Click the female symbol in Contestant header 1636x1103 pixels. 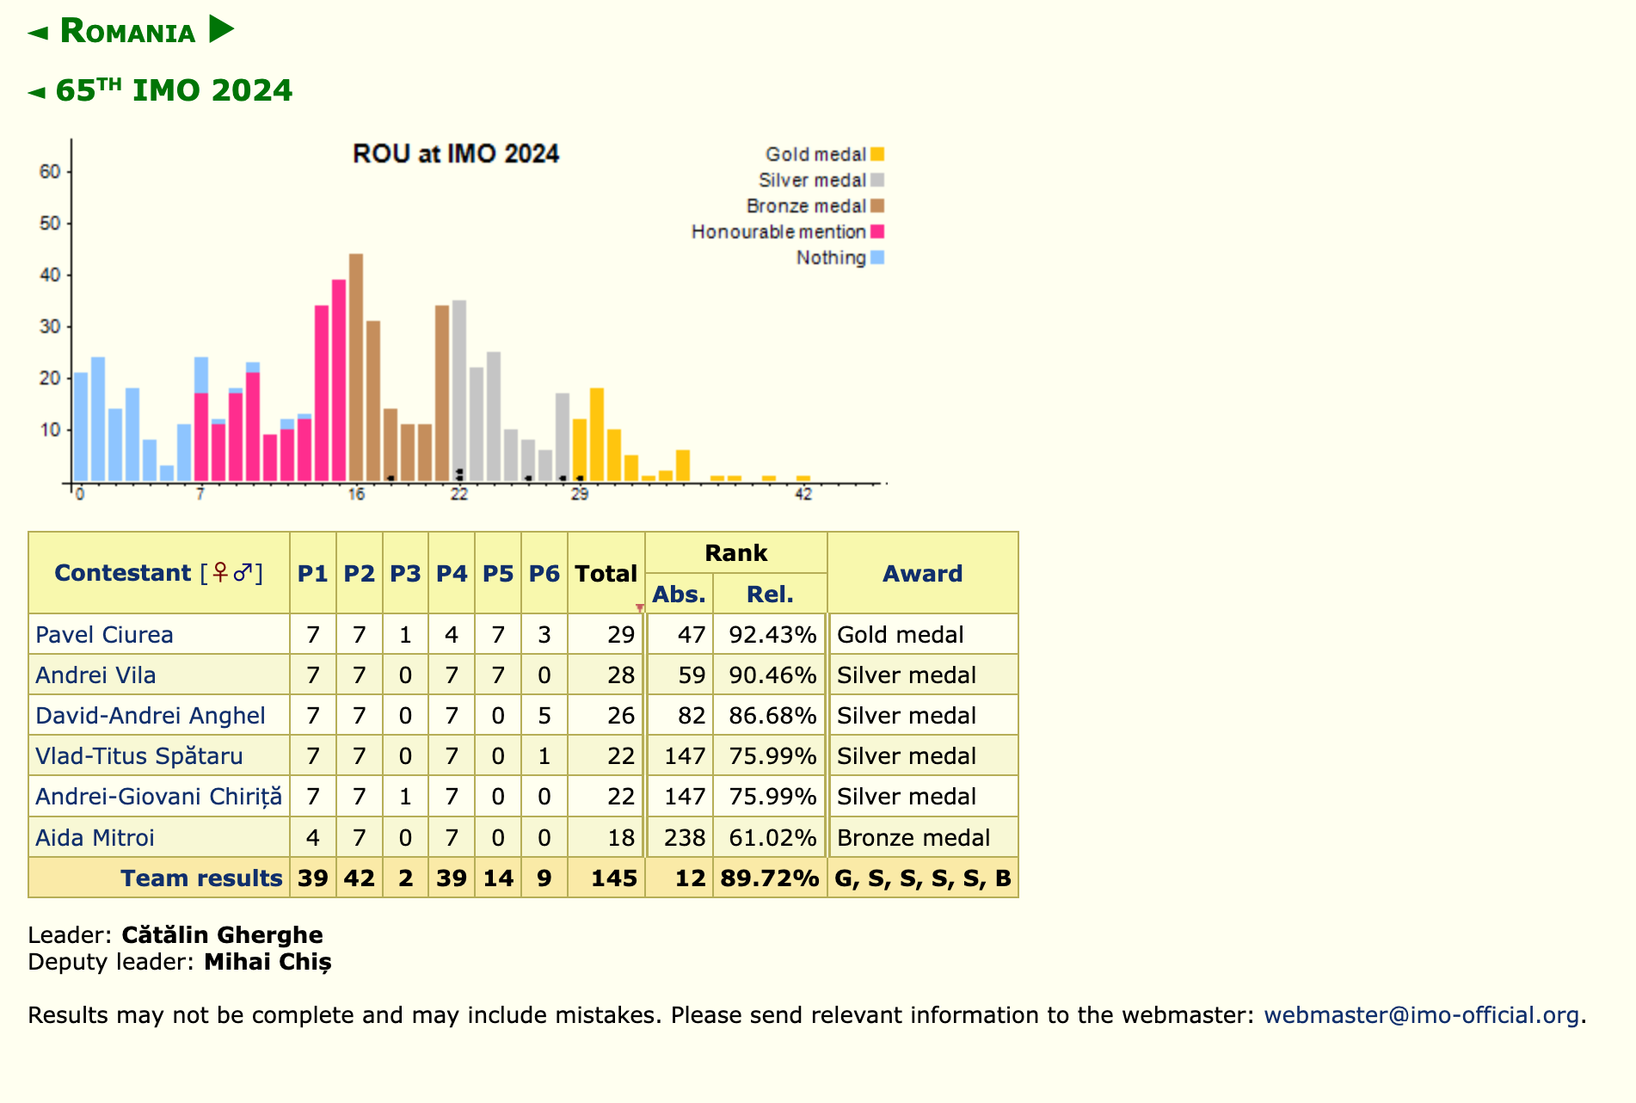220,573
